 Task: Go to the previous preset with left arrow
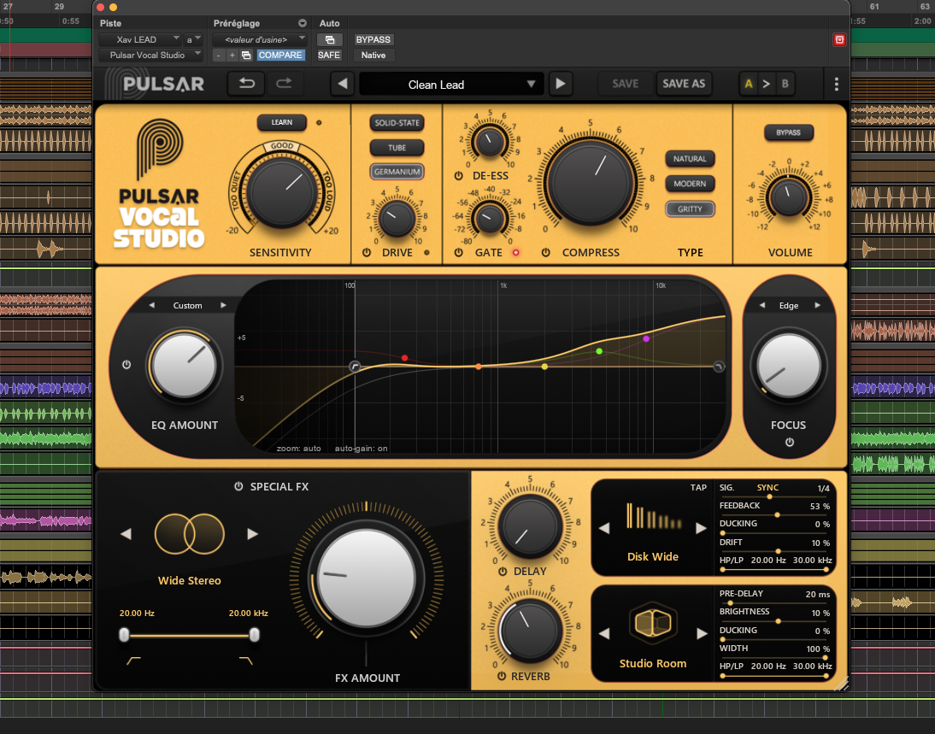[x=343, y=84]
